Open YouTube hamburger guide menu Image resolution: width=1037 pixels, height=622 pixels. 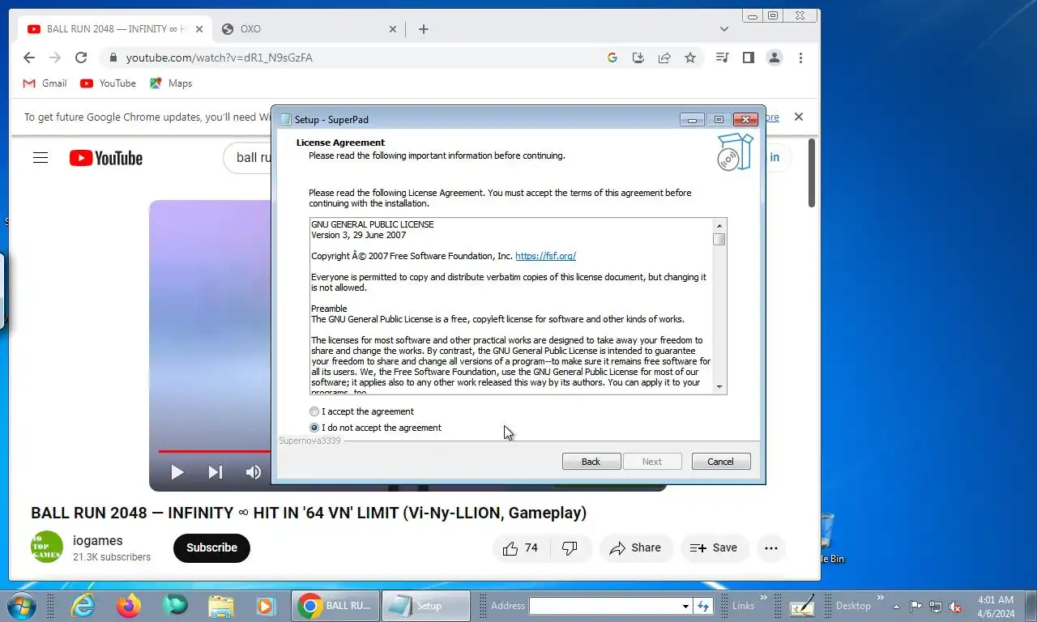click(x=41, y=158)
